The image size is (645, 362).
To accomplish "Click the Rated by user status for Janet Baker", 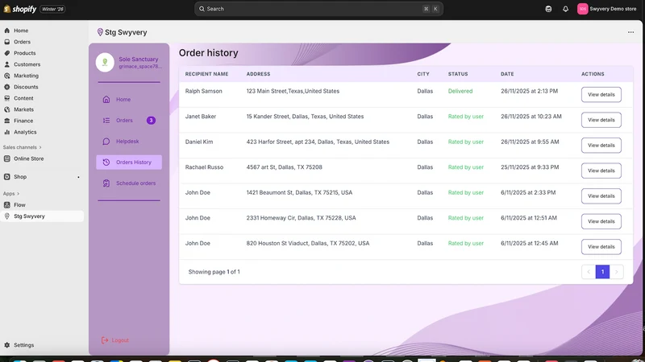I will point(466,117).
